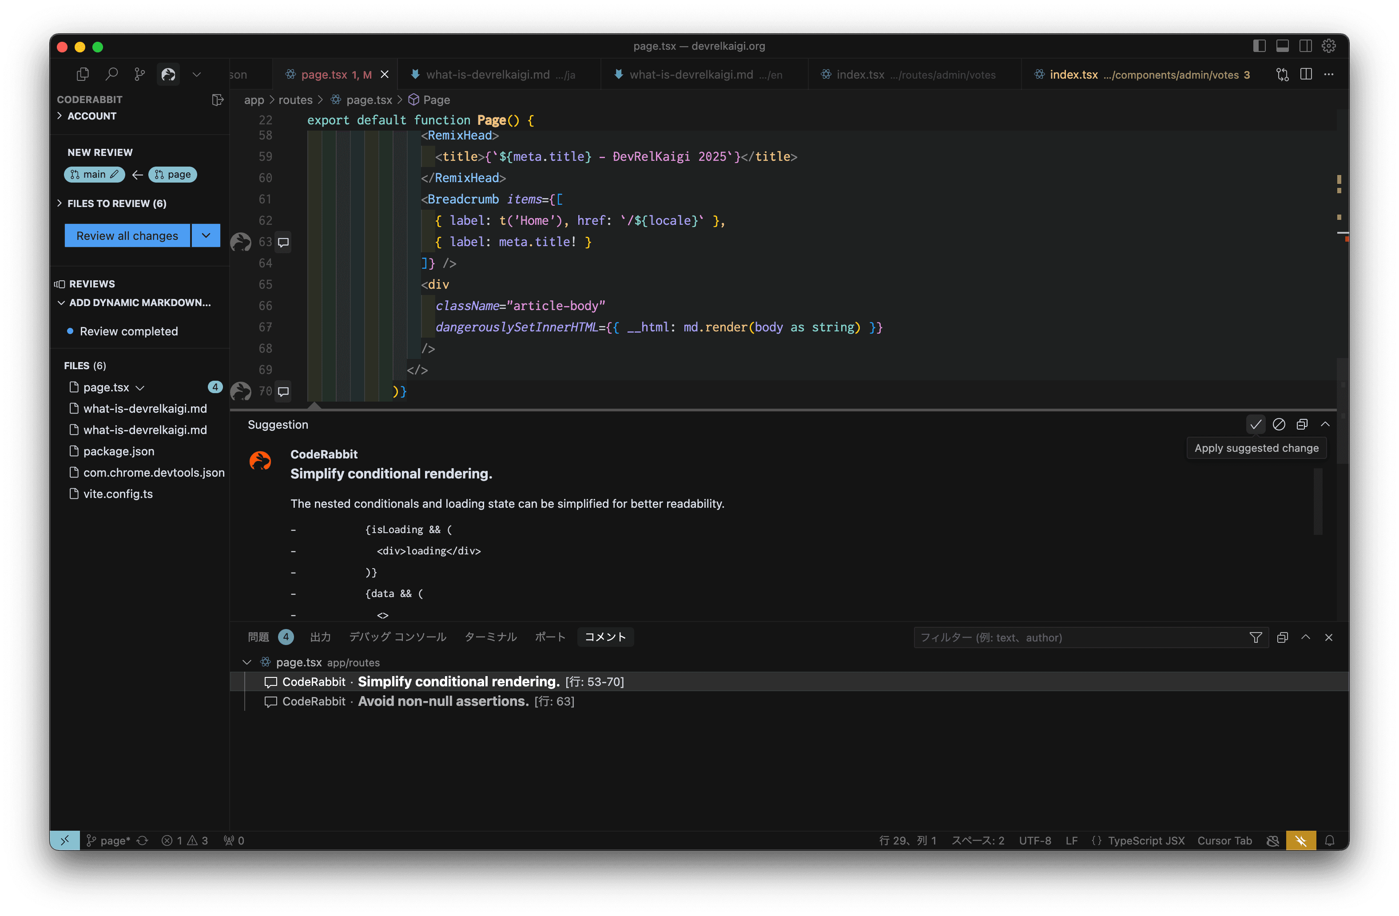Click the filter funnel icon in comments panel
The height and width of the screenshot is (916, 1399).
1256,638
